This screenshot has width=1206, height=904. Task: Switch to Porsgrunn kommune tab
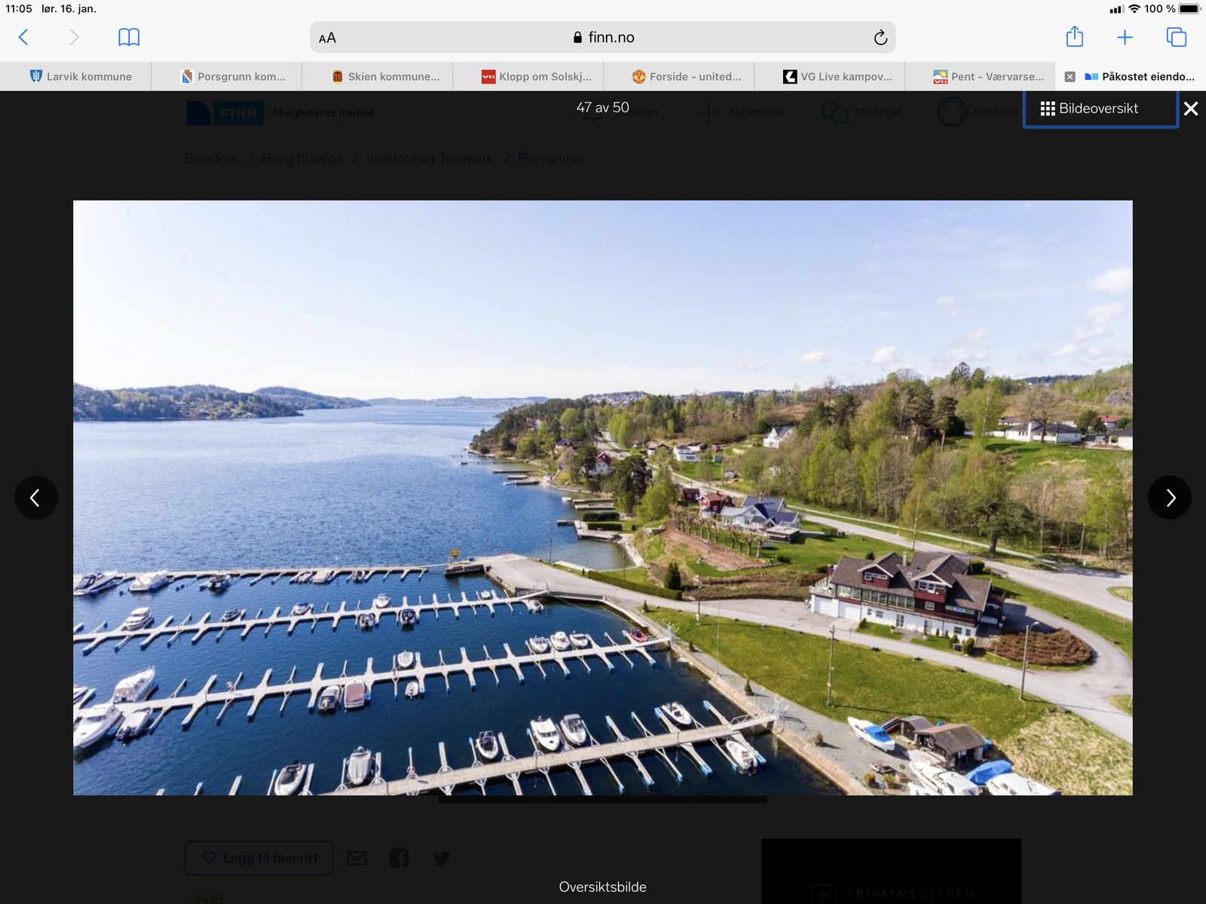coord(226,76)
